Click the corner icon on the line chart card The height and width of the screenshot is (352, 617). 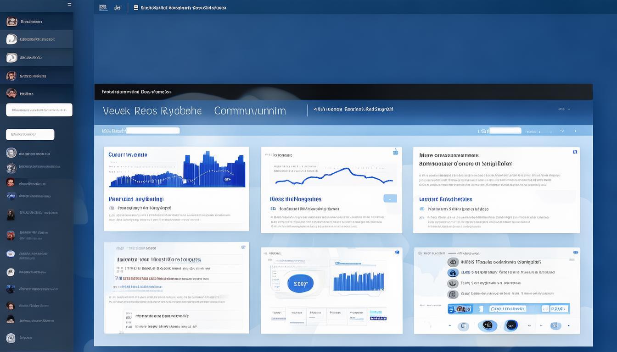click(x=395, y=152)
